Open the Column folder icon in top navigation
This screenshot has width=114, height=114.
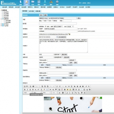pyautogui.click(x=33, y=3)
